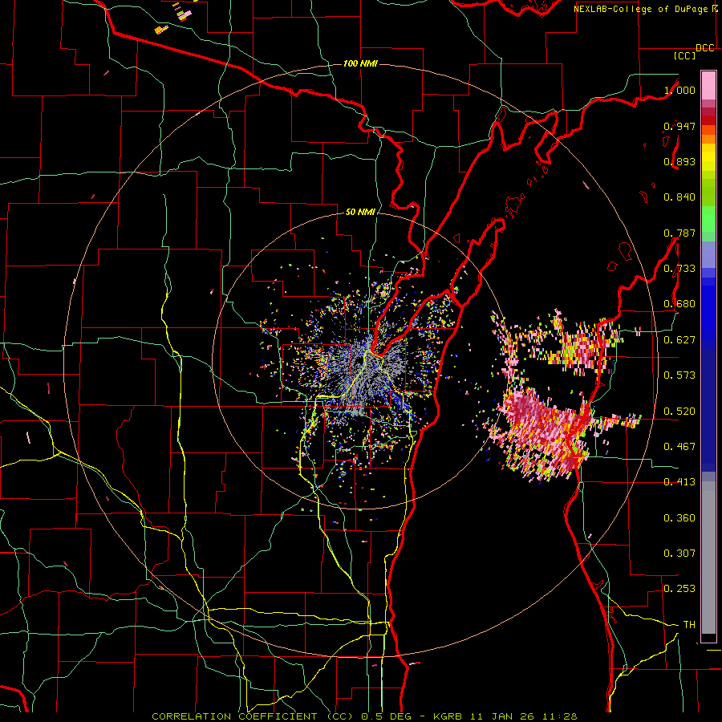The height and width of the screenshot is (722, 722).
Task: Click the 0.413 legend value
Action: tap(679, 482)
